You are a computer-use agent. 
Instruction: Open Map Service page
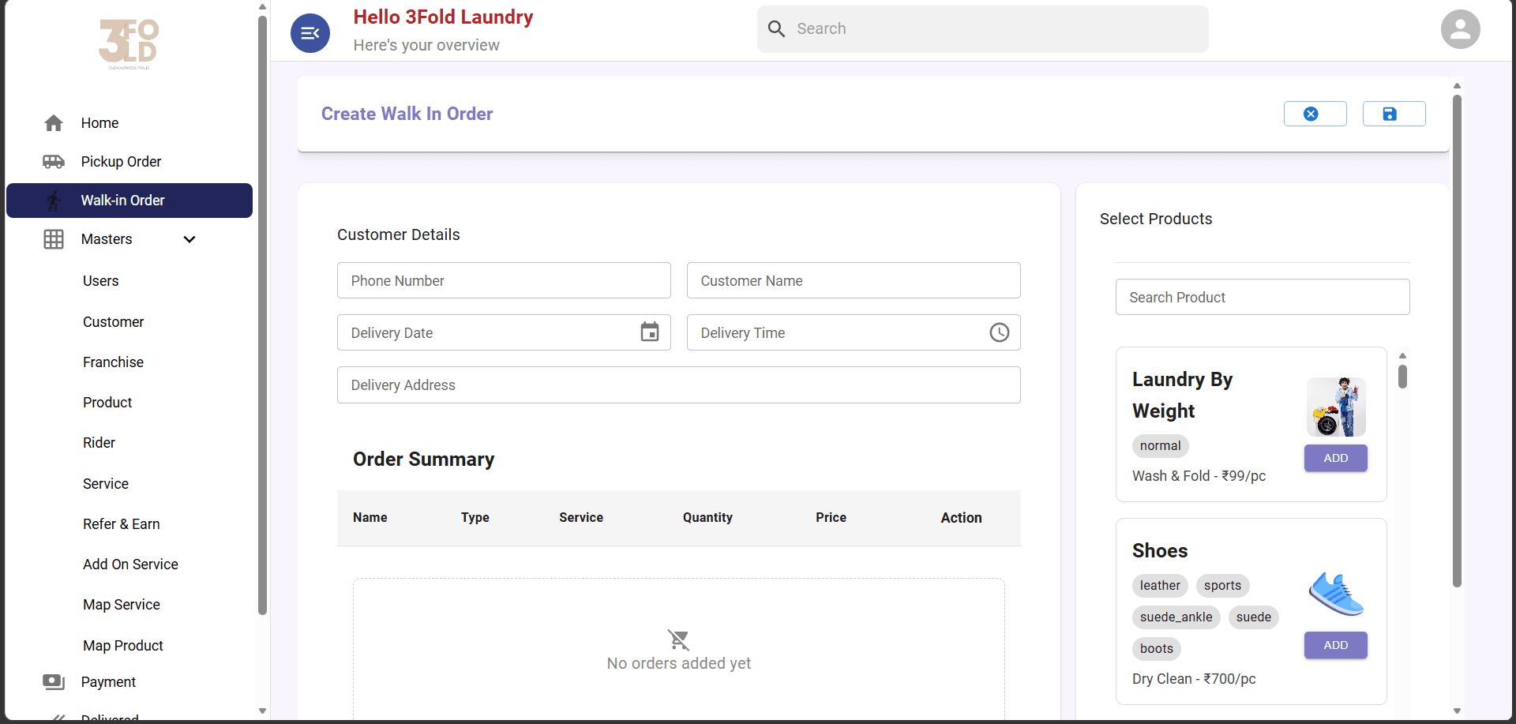[x=122, y=605]
